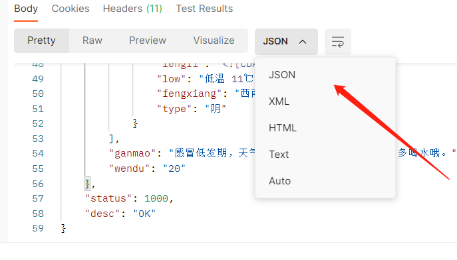Viewport: 457px width, 260px height.
Task: Select the Raw view mode
Action: click(92, 40)
